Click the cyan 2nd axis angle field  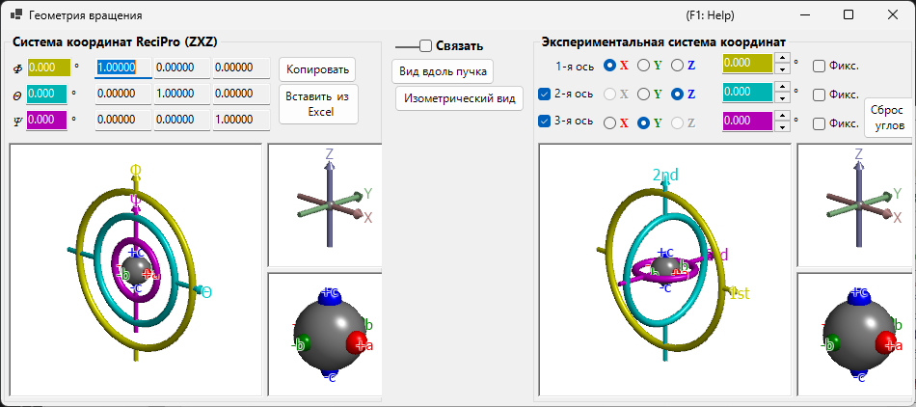pos(748,93)
